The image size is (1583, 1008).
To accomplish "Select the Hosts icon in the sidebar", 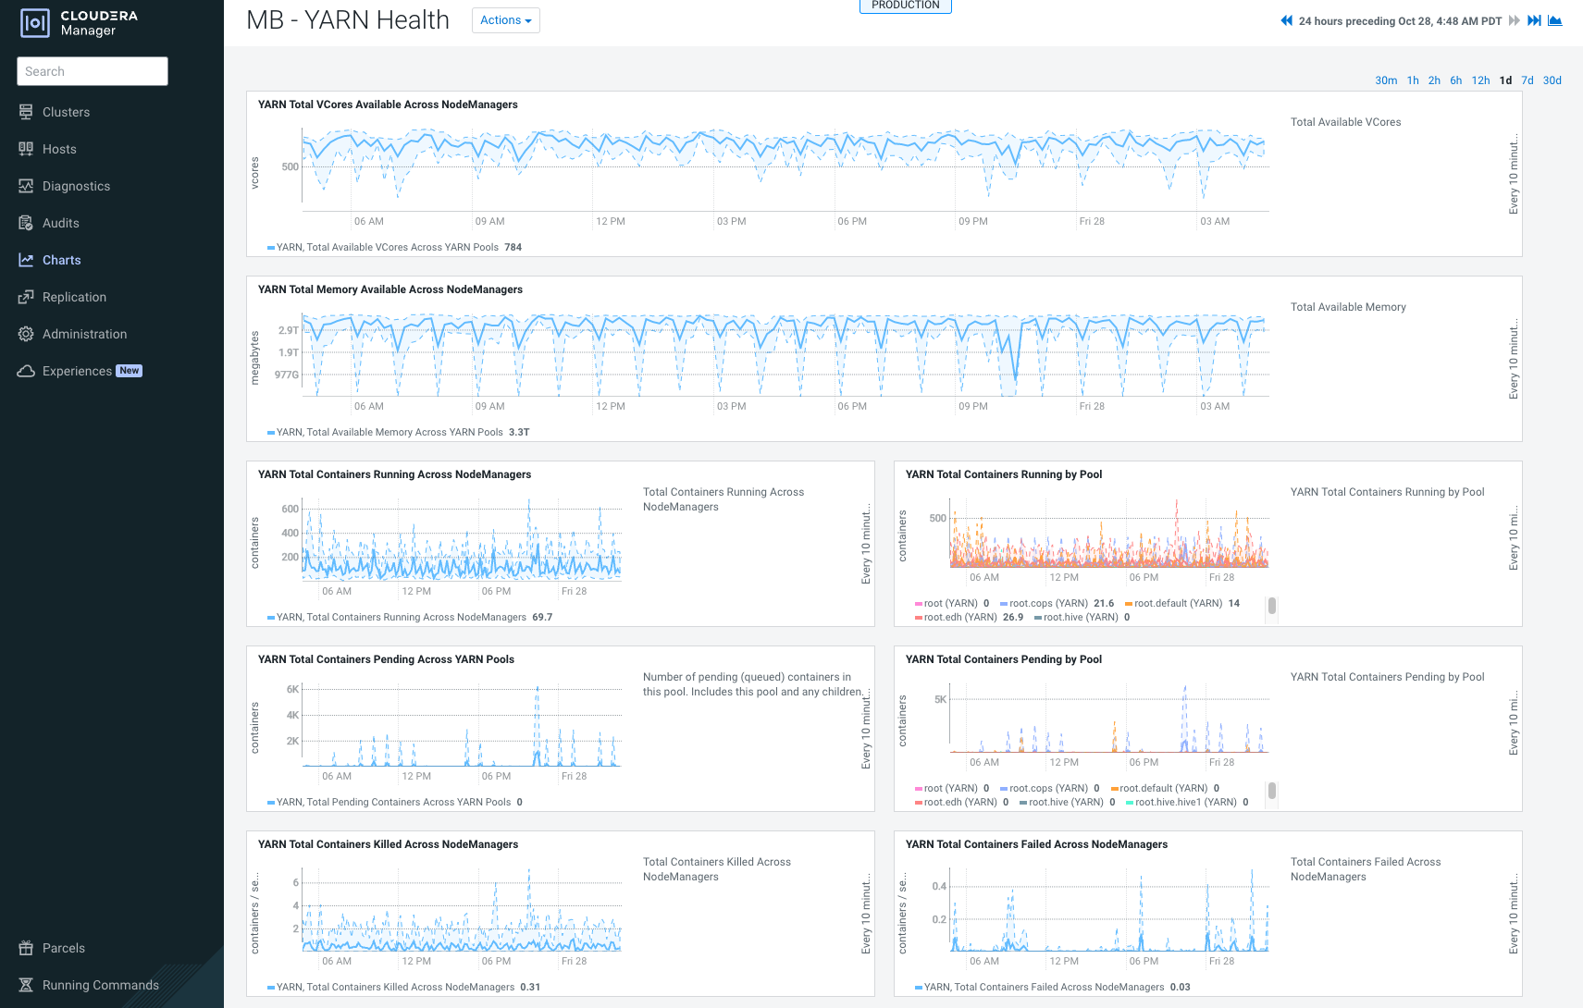I will coord(26,149).
